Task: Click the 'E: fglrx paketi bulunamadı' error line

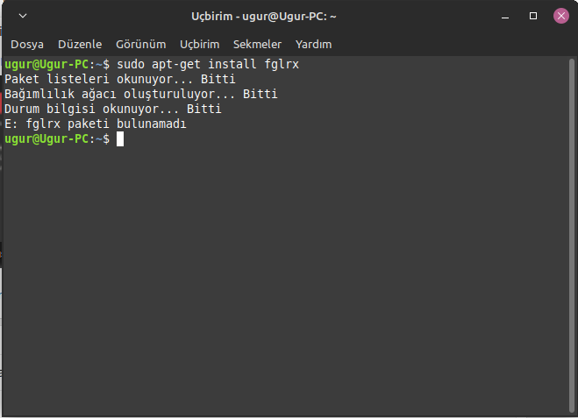Action: (96, 124)
